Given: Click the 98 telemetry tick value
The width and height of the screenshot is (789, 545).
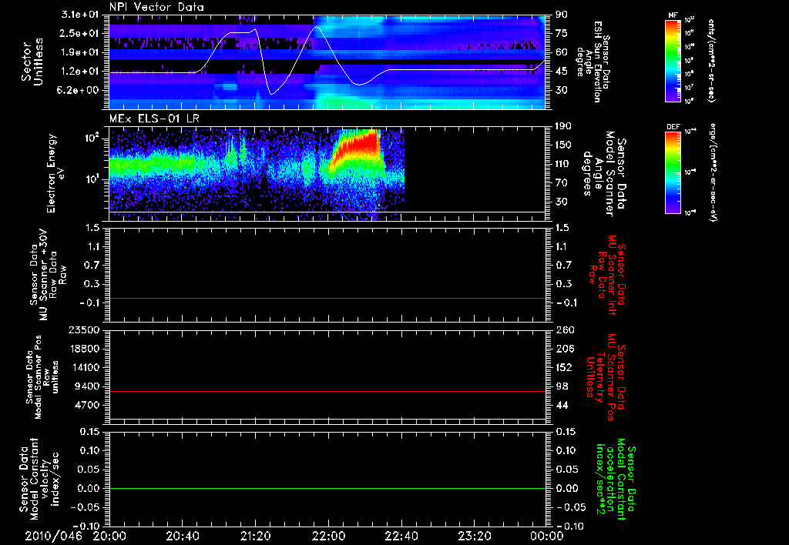Looking at the screenshot, I should tap(562, 386).
